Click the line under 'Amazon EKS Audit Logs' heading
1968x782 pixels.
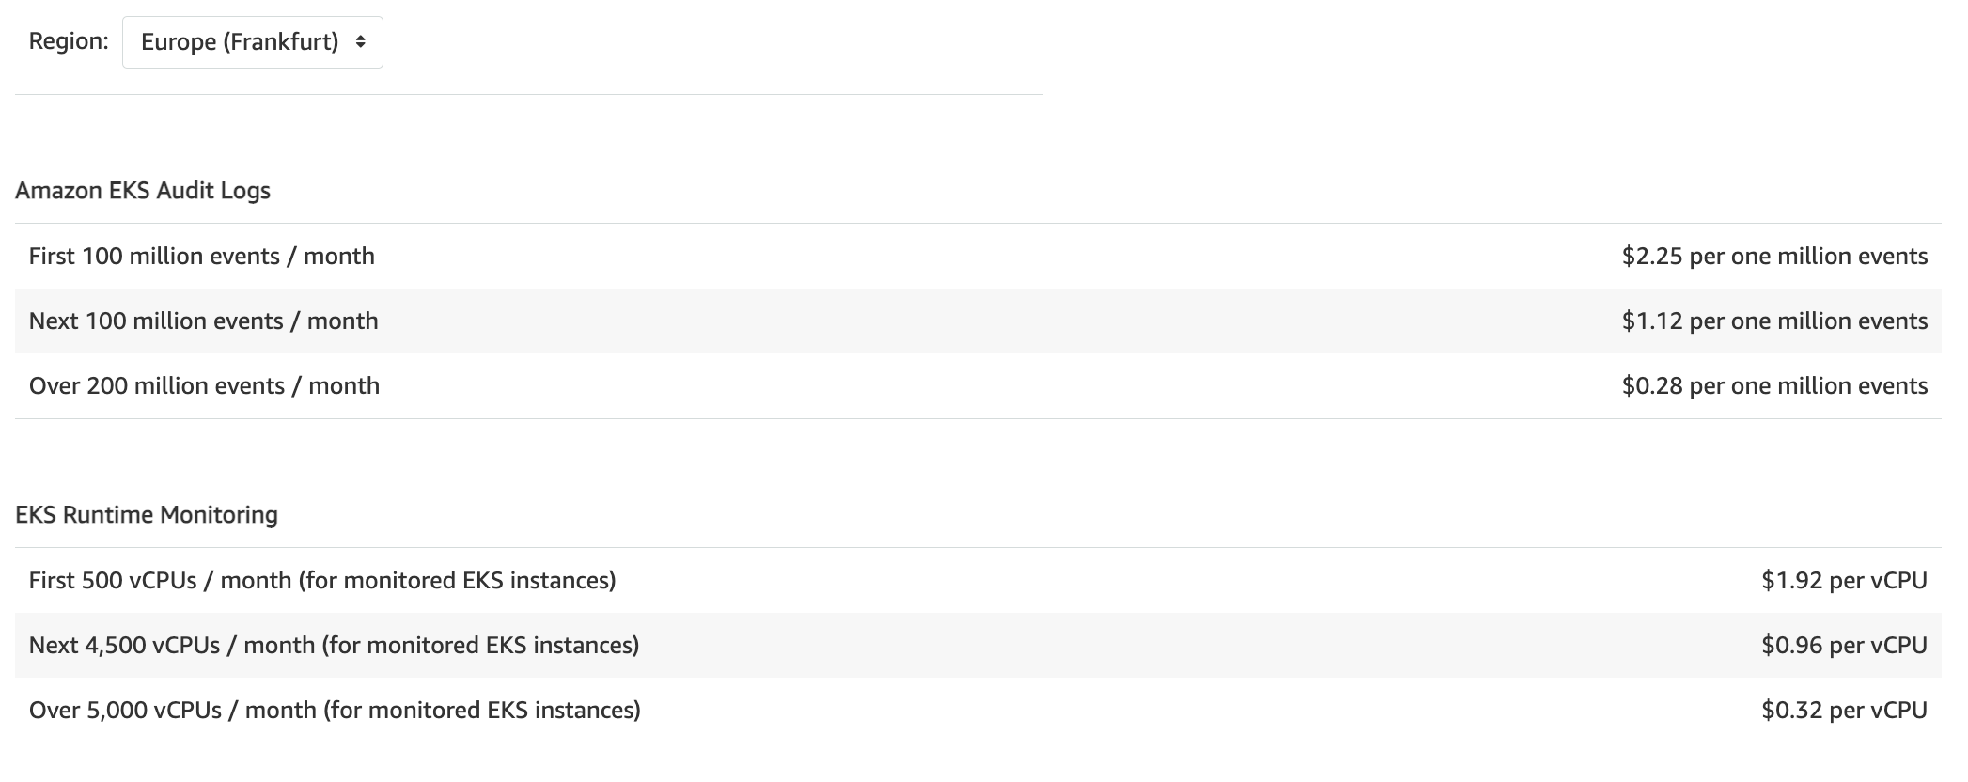(977, 224)
